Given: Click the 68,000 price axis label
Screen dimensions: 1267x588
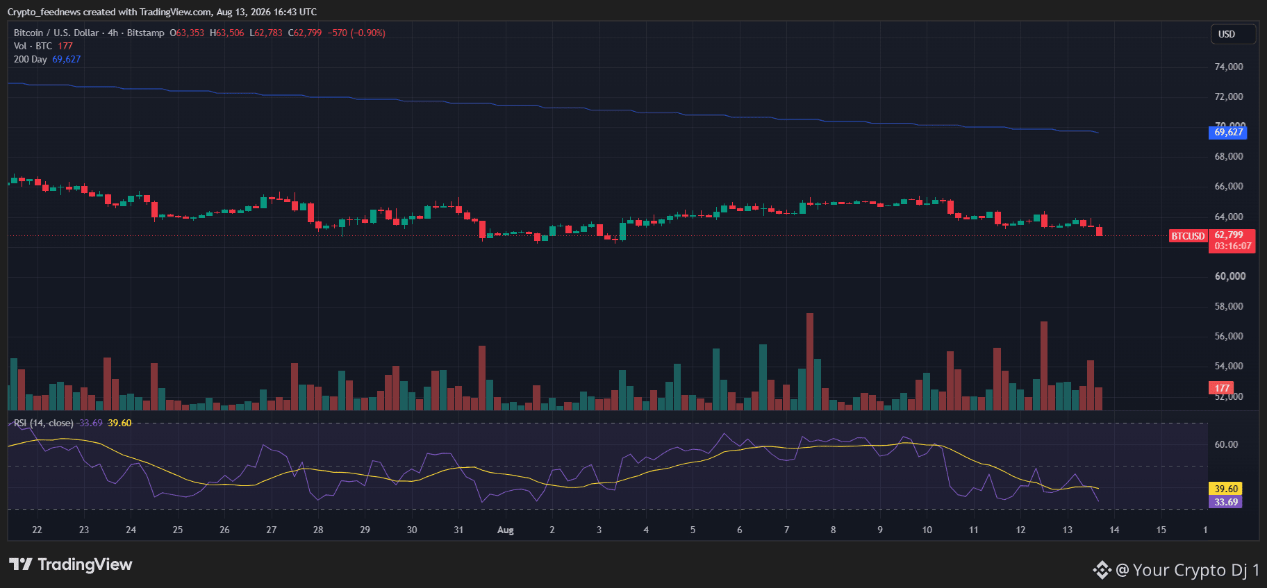Looking at the screenshot, I should 1229,156.
